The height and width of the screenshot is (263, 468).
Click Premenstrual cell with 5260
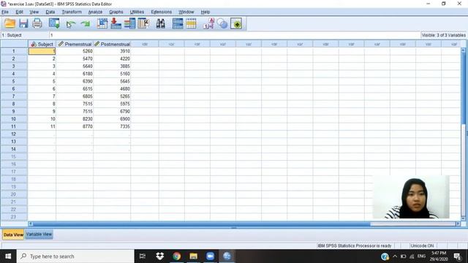[75, 51]
